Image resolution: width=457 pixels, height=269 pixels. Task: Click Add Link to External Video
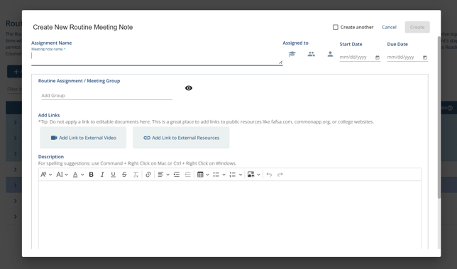[83, 138]
